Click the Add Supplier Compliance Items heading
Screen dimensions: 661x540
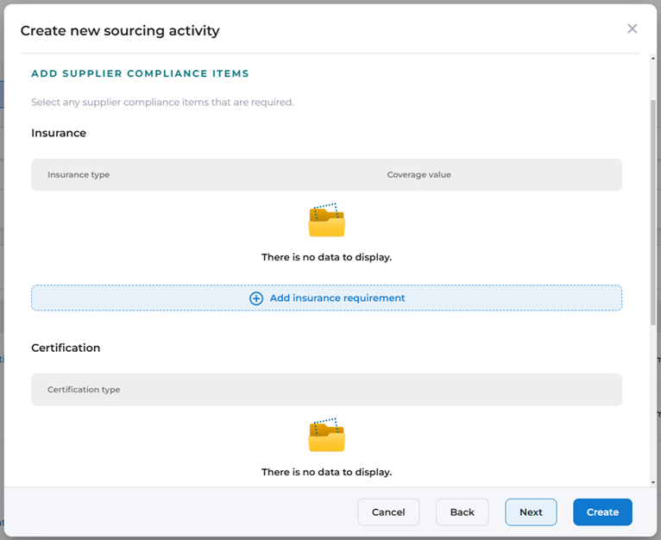(140, 74)
